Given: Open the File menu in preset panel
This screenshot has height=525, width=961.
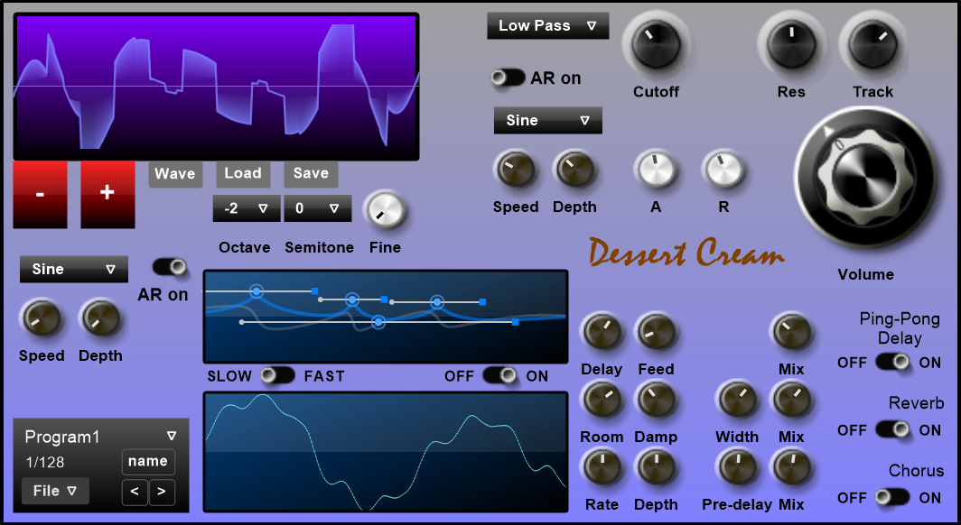Looking at the screenshot, I should coord(55,491).
